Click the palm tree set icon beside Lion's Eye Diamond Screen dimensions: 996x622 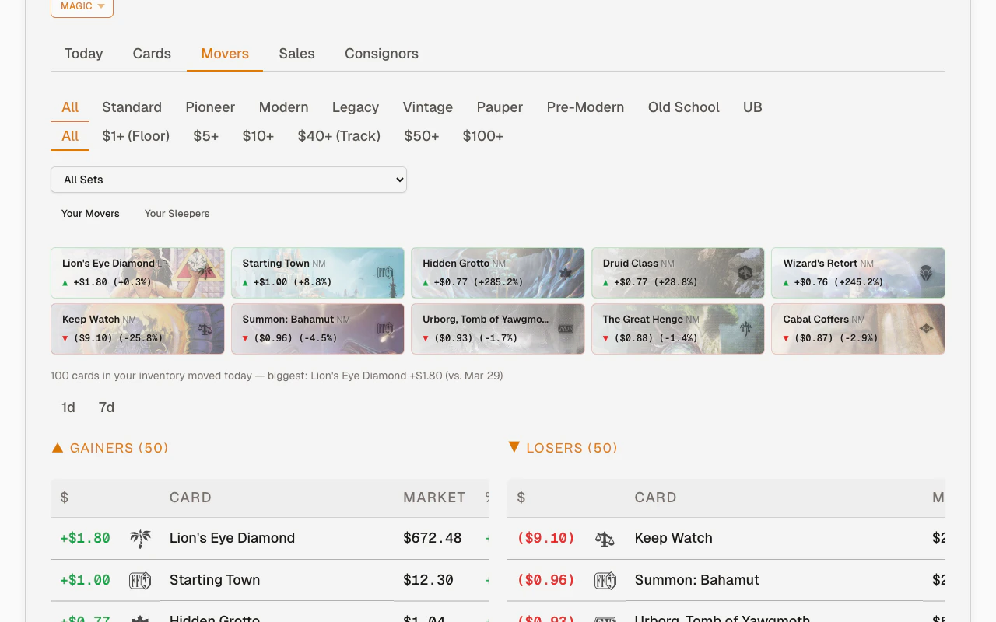(140, 538)
